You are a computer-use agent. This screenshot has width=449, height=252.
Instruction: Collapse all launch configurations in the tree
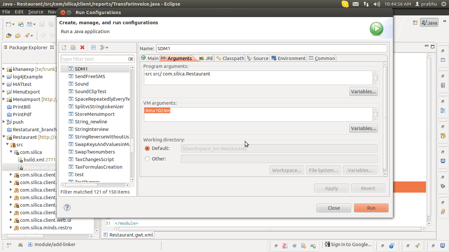(93, 48)
